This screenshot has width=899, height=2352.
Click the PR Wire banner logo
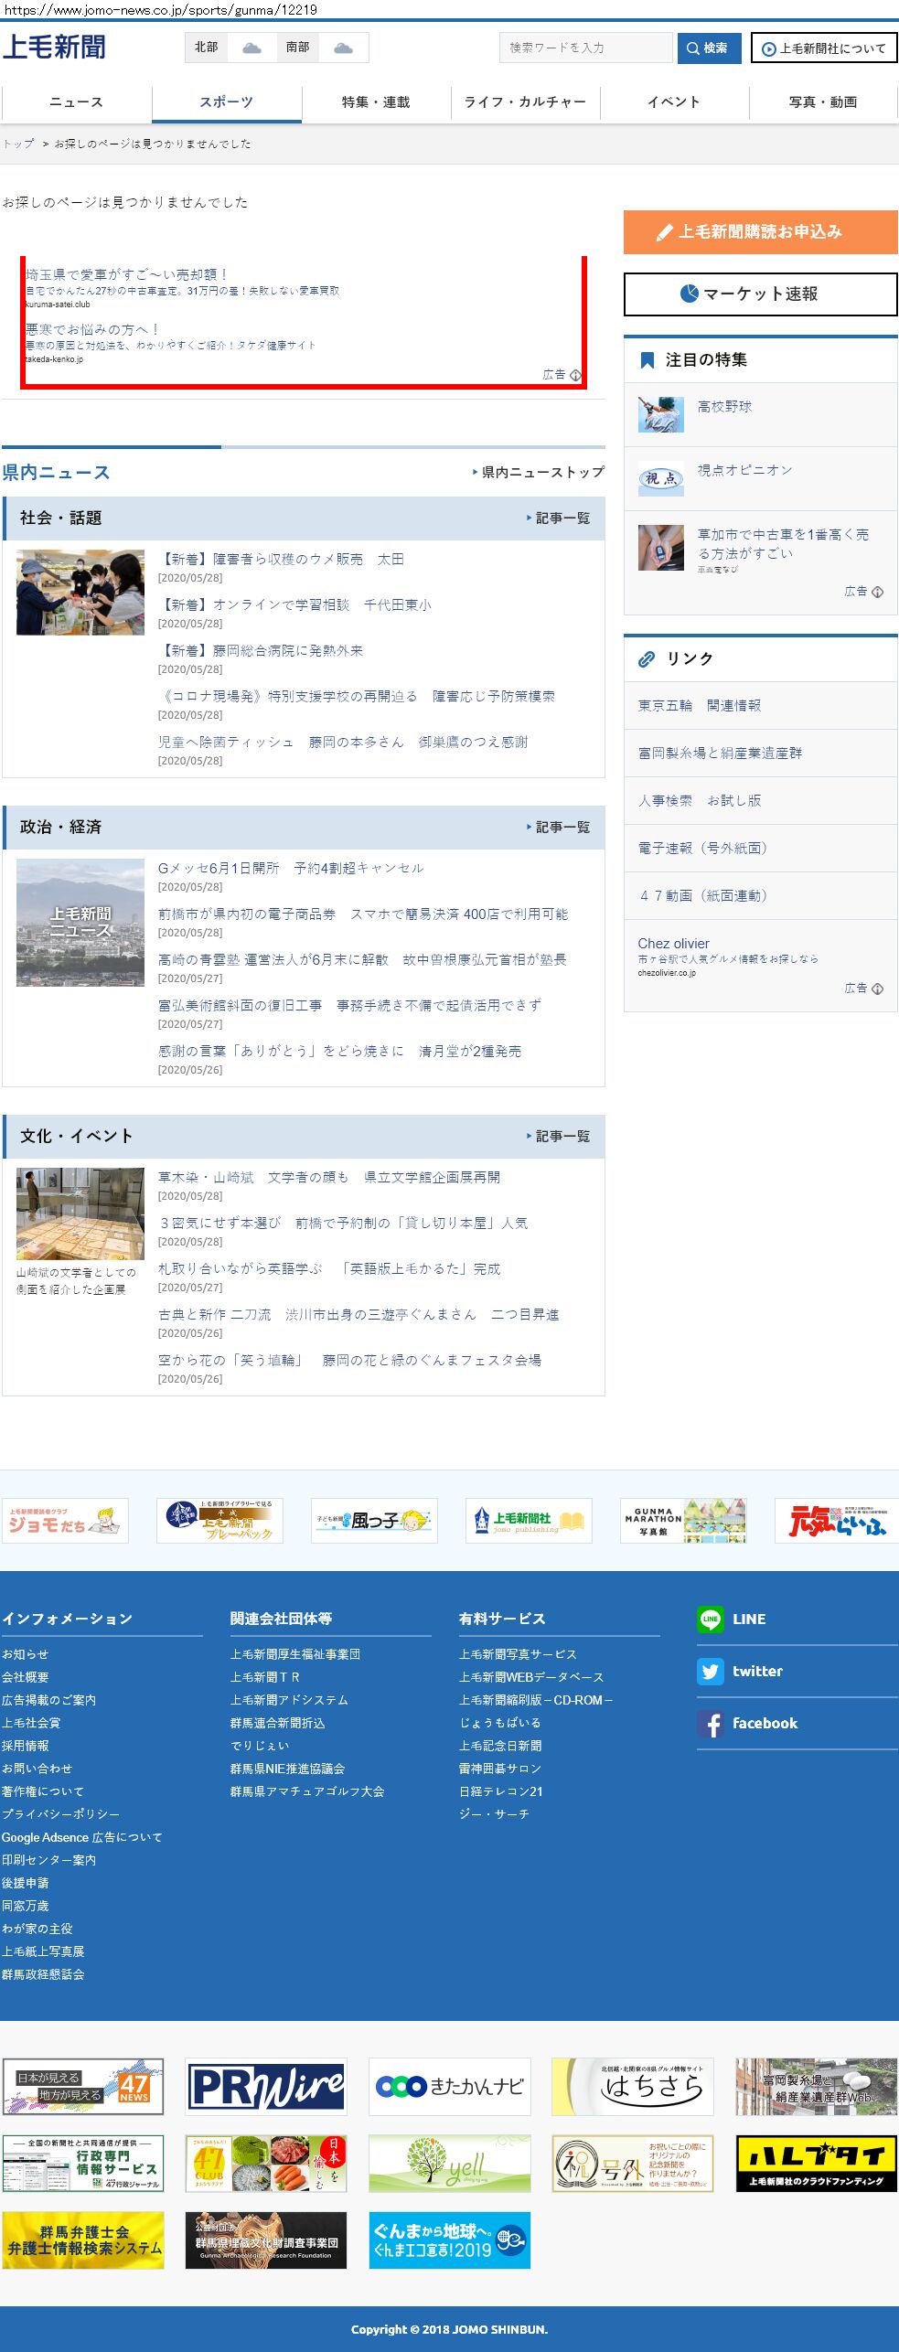[x=266, y=2087]
